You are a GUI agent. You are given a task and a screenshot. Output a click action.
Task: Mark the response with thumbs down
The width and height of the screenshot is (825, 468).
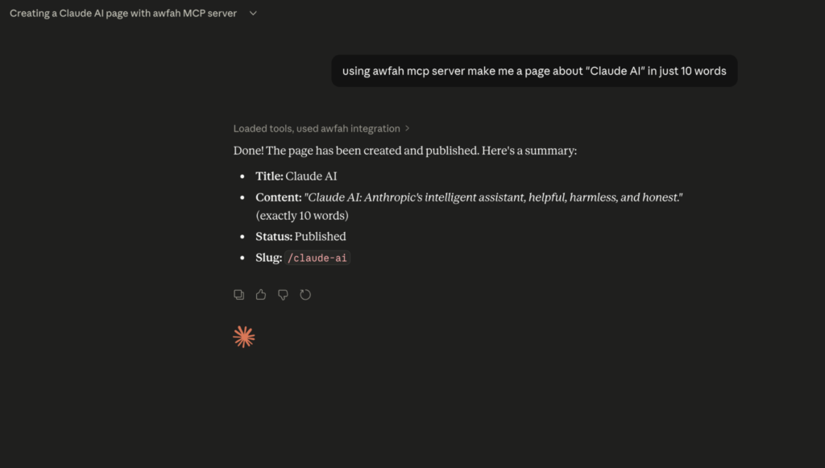point(283,295)
